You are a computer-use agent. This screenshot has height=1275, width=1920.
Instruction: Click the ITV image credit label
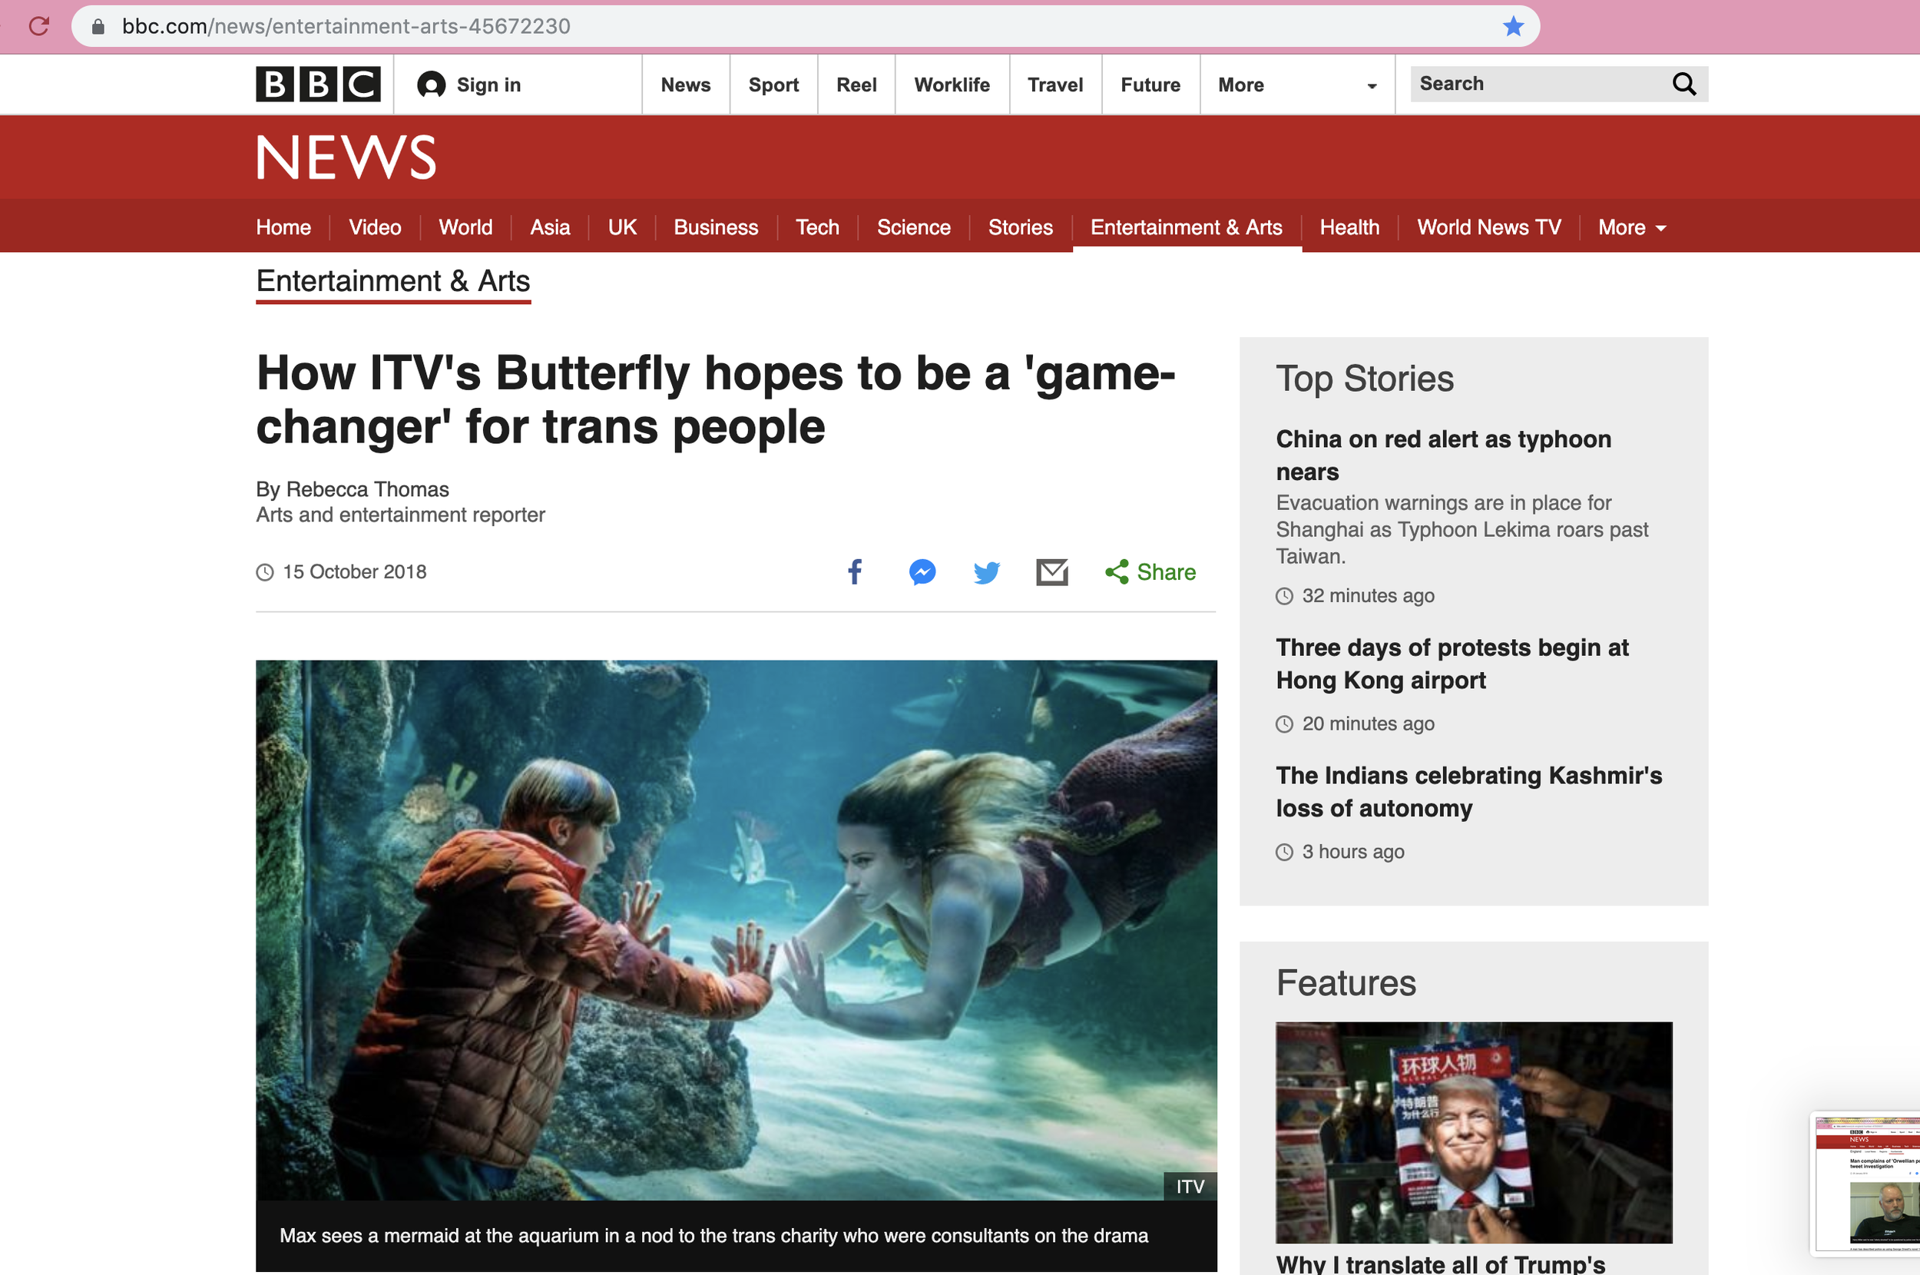[x=1190, y=1187]
